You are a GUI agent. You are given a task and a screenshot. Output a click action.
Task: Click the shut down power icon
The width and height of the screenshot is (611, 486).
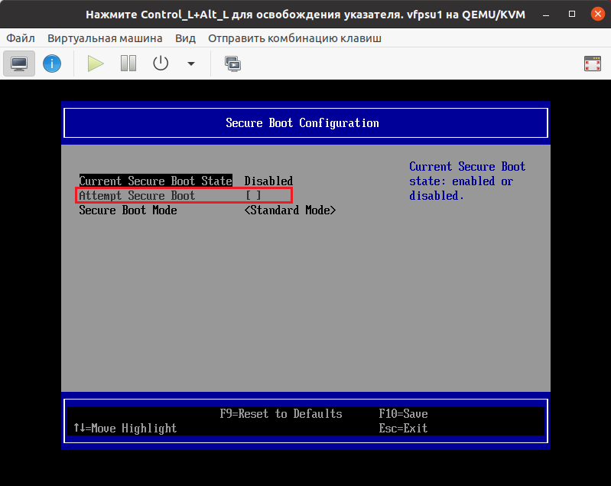click(x=161, y=64)
